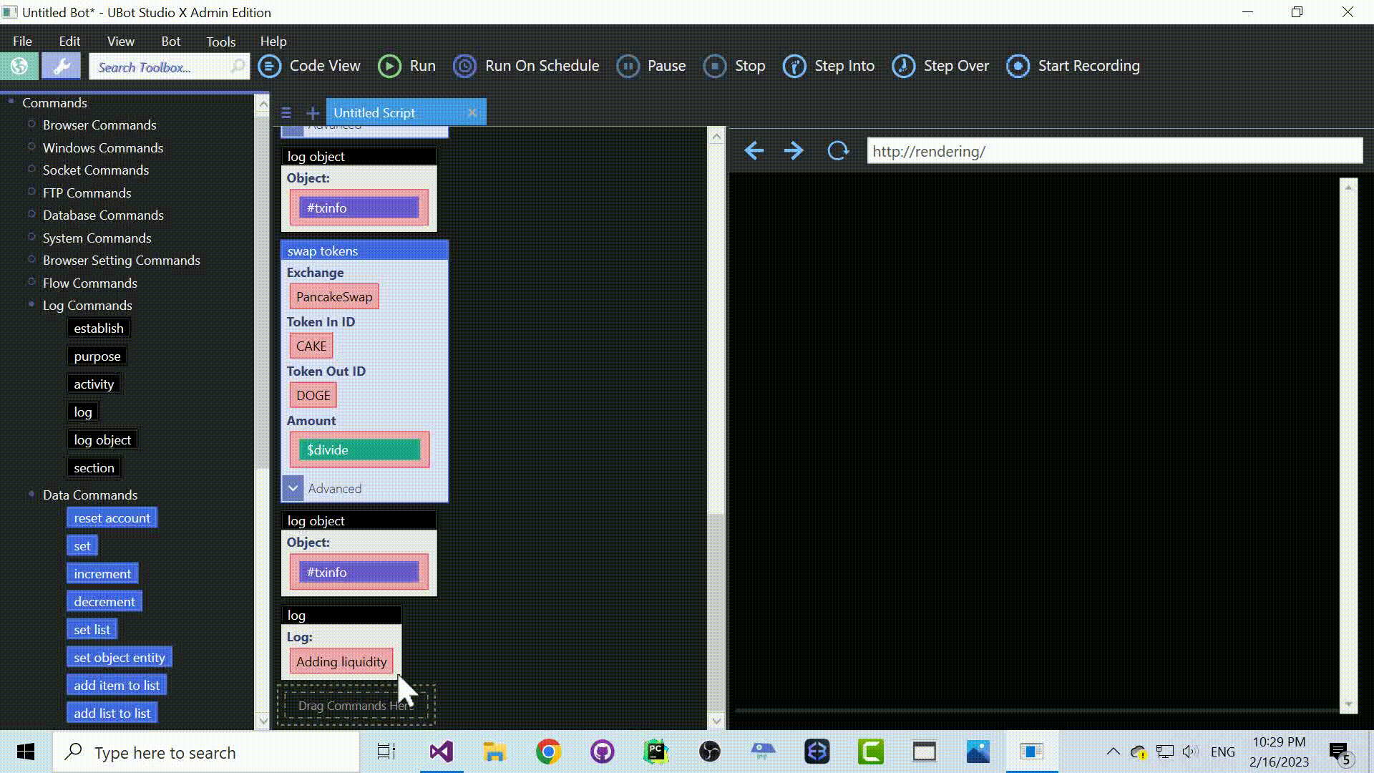Expand Advanced section of swap tokens
1374x773 pixels.
[x=293, y=488]
